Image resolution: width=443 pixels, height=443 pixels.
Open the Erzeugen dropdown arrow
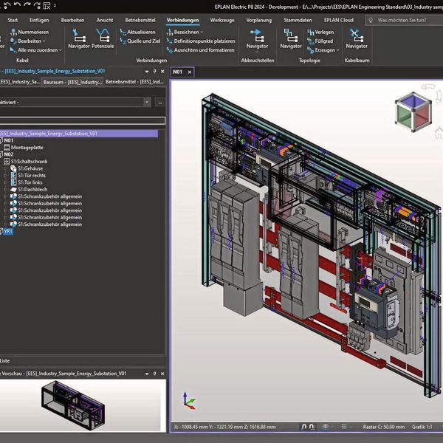click(338, 50)
